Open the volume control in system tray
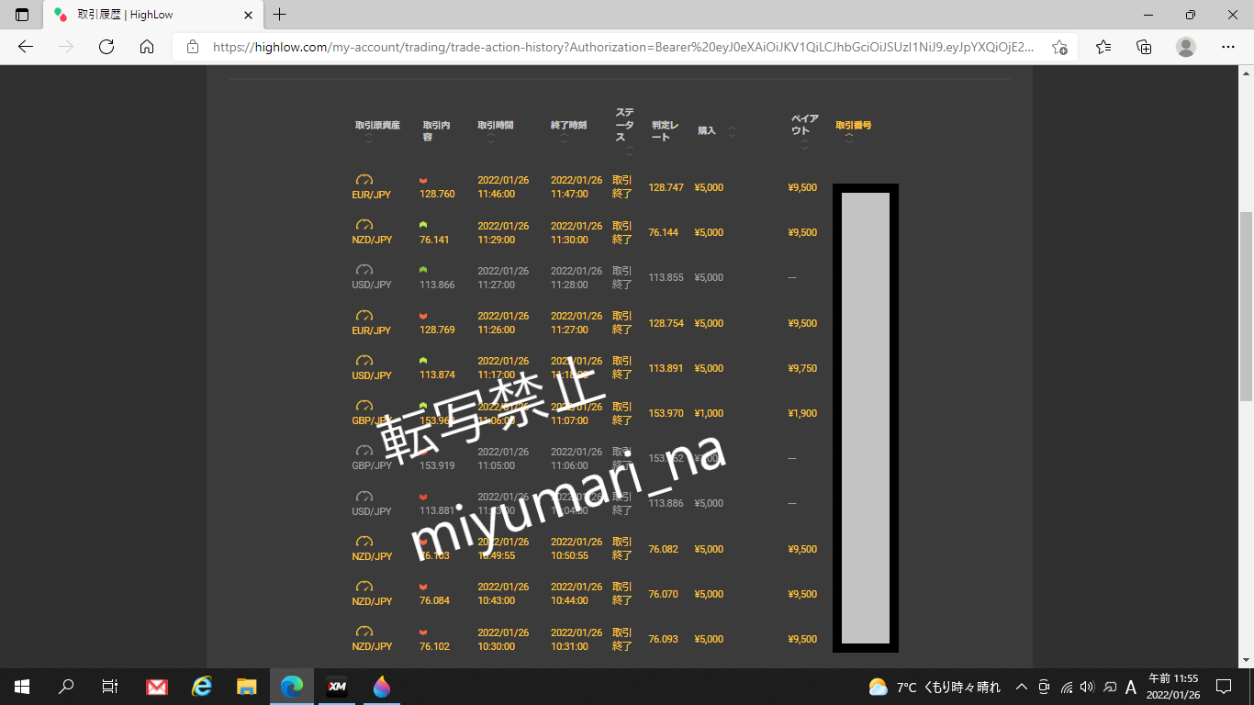Image resolution: width=1254 pixels, height=705 pixels. tap(1087, 687)
